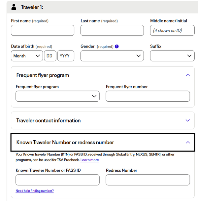Open the TSA Precheck Learn more link
198x201 pixels.
89,160
